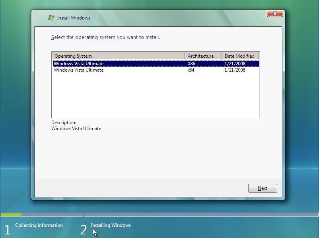Select the x64 Windows Vista Ultimate row
319x238 pixels.
point(156,70)
